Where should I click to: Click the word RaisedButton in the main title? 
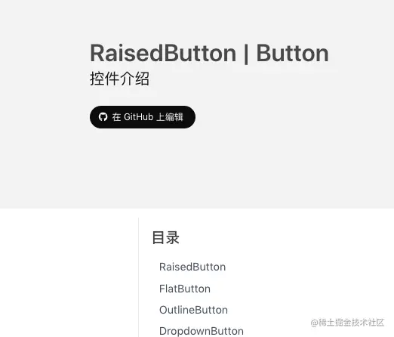pos(163,53)
